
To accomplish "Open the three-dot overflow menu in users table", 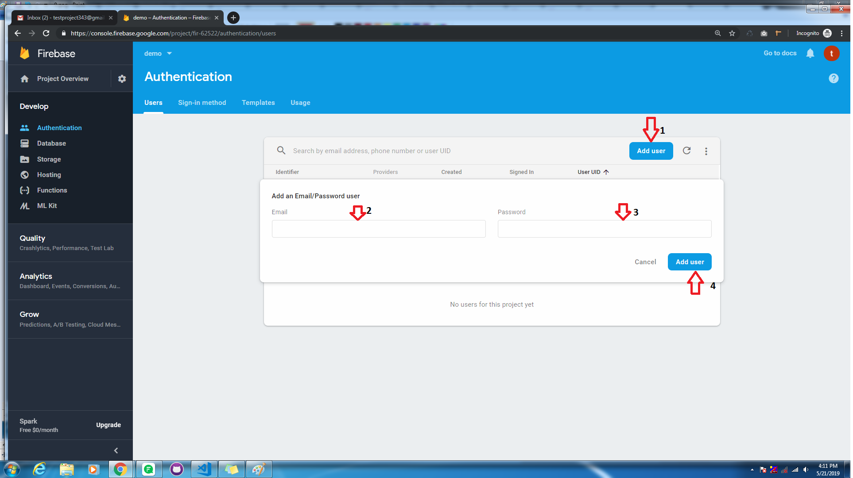I will [706, 151].
